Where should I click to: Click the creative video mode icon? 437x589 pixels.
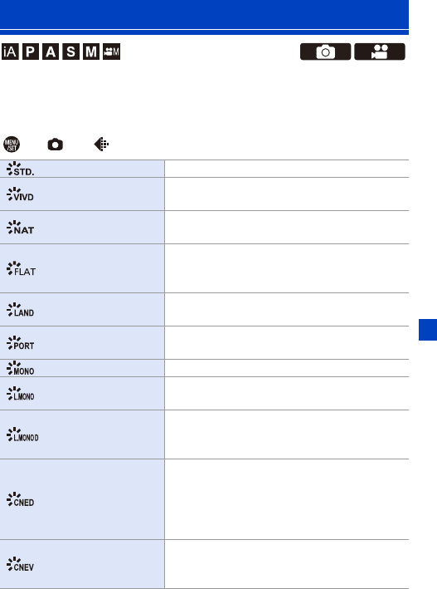coord(111,52)
